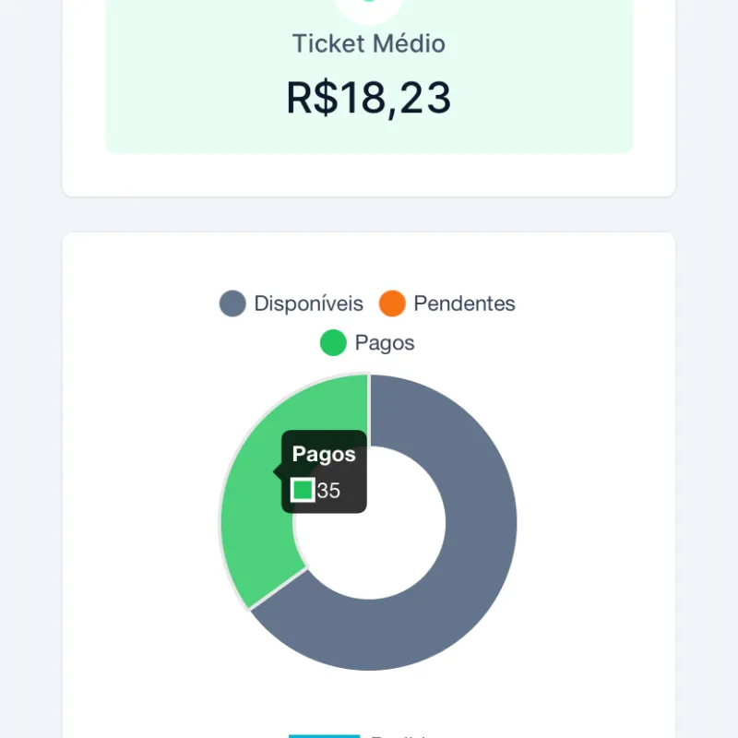The width and height of the screenshot is (738, 738).
Task: Click the orange Pendentes legend circle
Action: click(392, 304)
